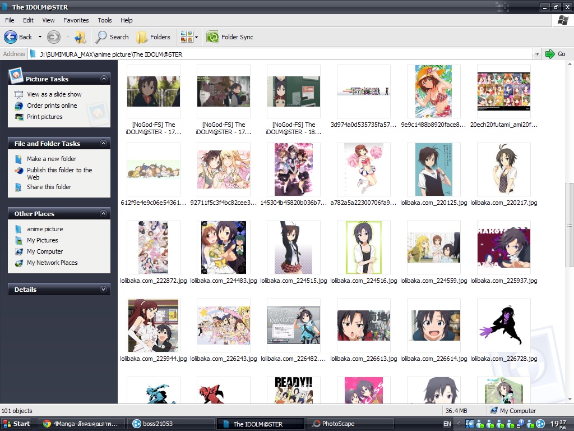Collapse the Picture Tasks panel
Screen dimensions: 574x431
(104, 79)
